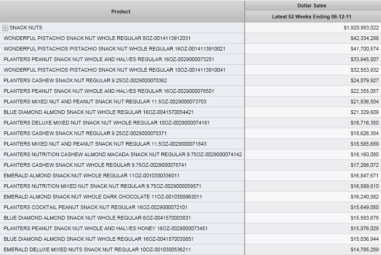This screenshot has width=381, height=255.
Task: Click the $1,920,883,022 total sales cell
Action: (361, 28)
